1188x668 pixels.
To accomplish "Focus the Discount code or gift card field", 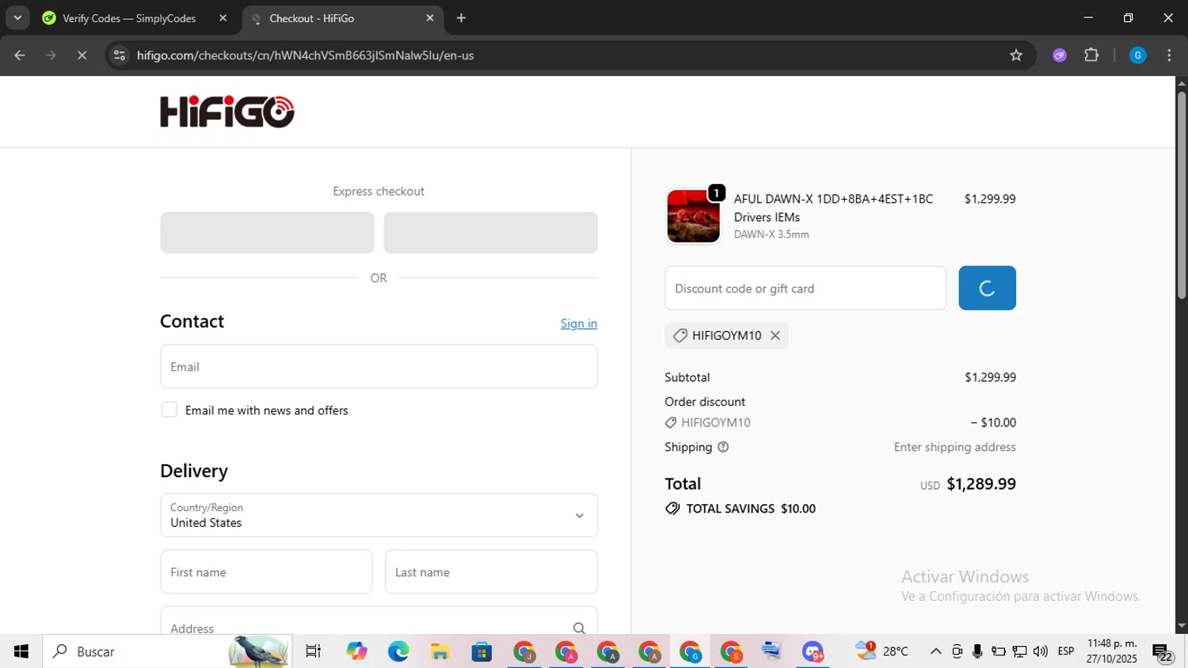I will [x=805, y=288].
